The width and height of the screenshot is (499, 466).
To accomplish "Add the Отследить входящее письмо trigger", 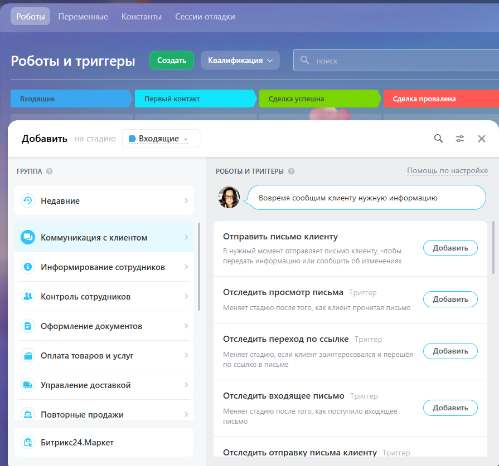I will (450, 408).
